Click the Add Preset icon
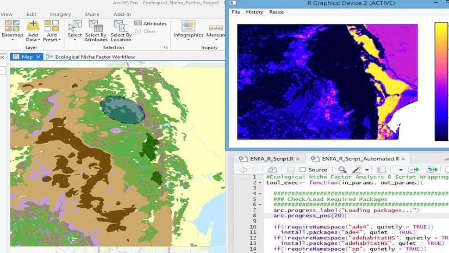 52,26
